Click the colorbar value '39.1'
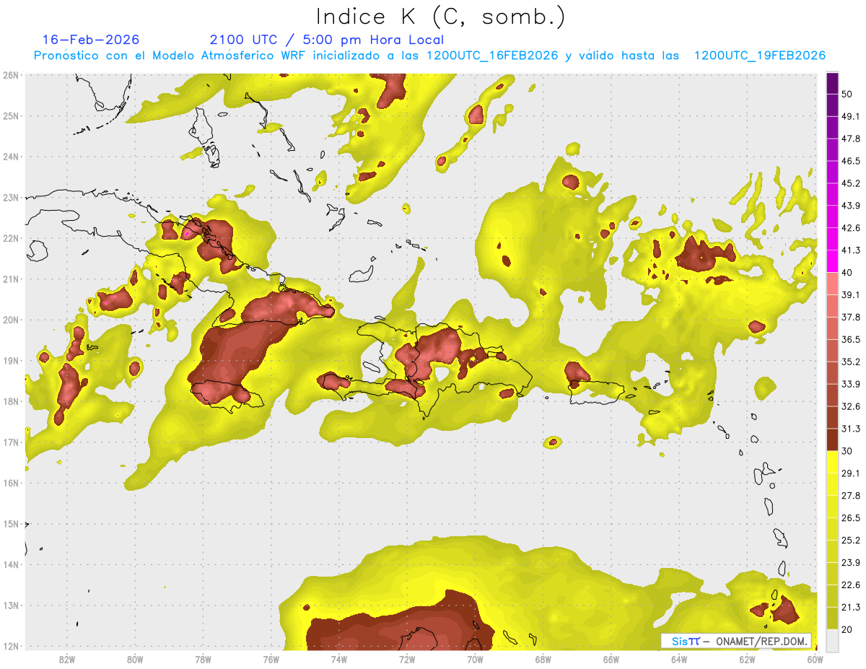Viewport: 866px width, 669px height. [x=852, y=294]
